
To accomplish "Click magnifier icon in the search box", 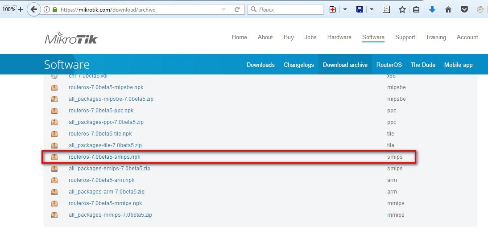I will [254, 10].
